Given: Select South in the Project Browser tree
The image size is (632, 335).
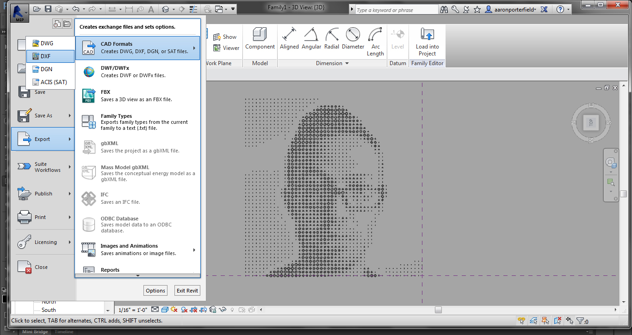Looking at the screenshot, I should click(x=49, y=310).
